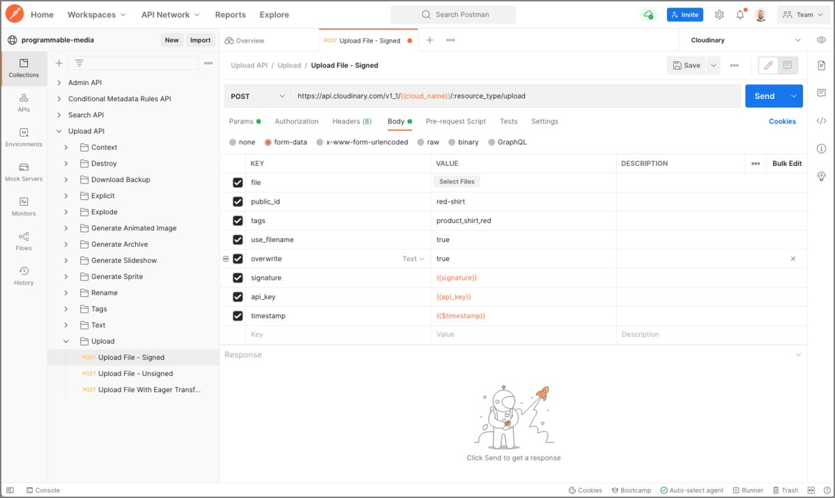This screenshot has width=835, height=498.
Task: Open comments icon in right sidebar
Action: (821, 93)
